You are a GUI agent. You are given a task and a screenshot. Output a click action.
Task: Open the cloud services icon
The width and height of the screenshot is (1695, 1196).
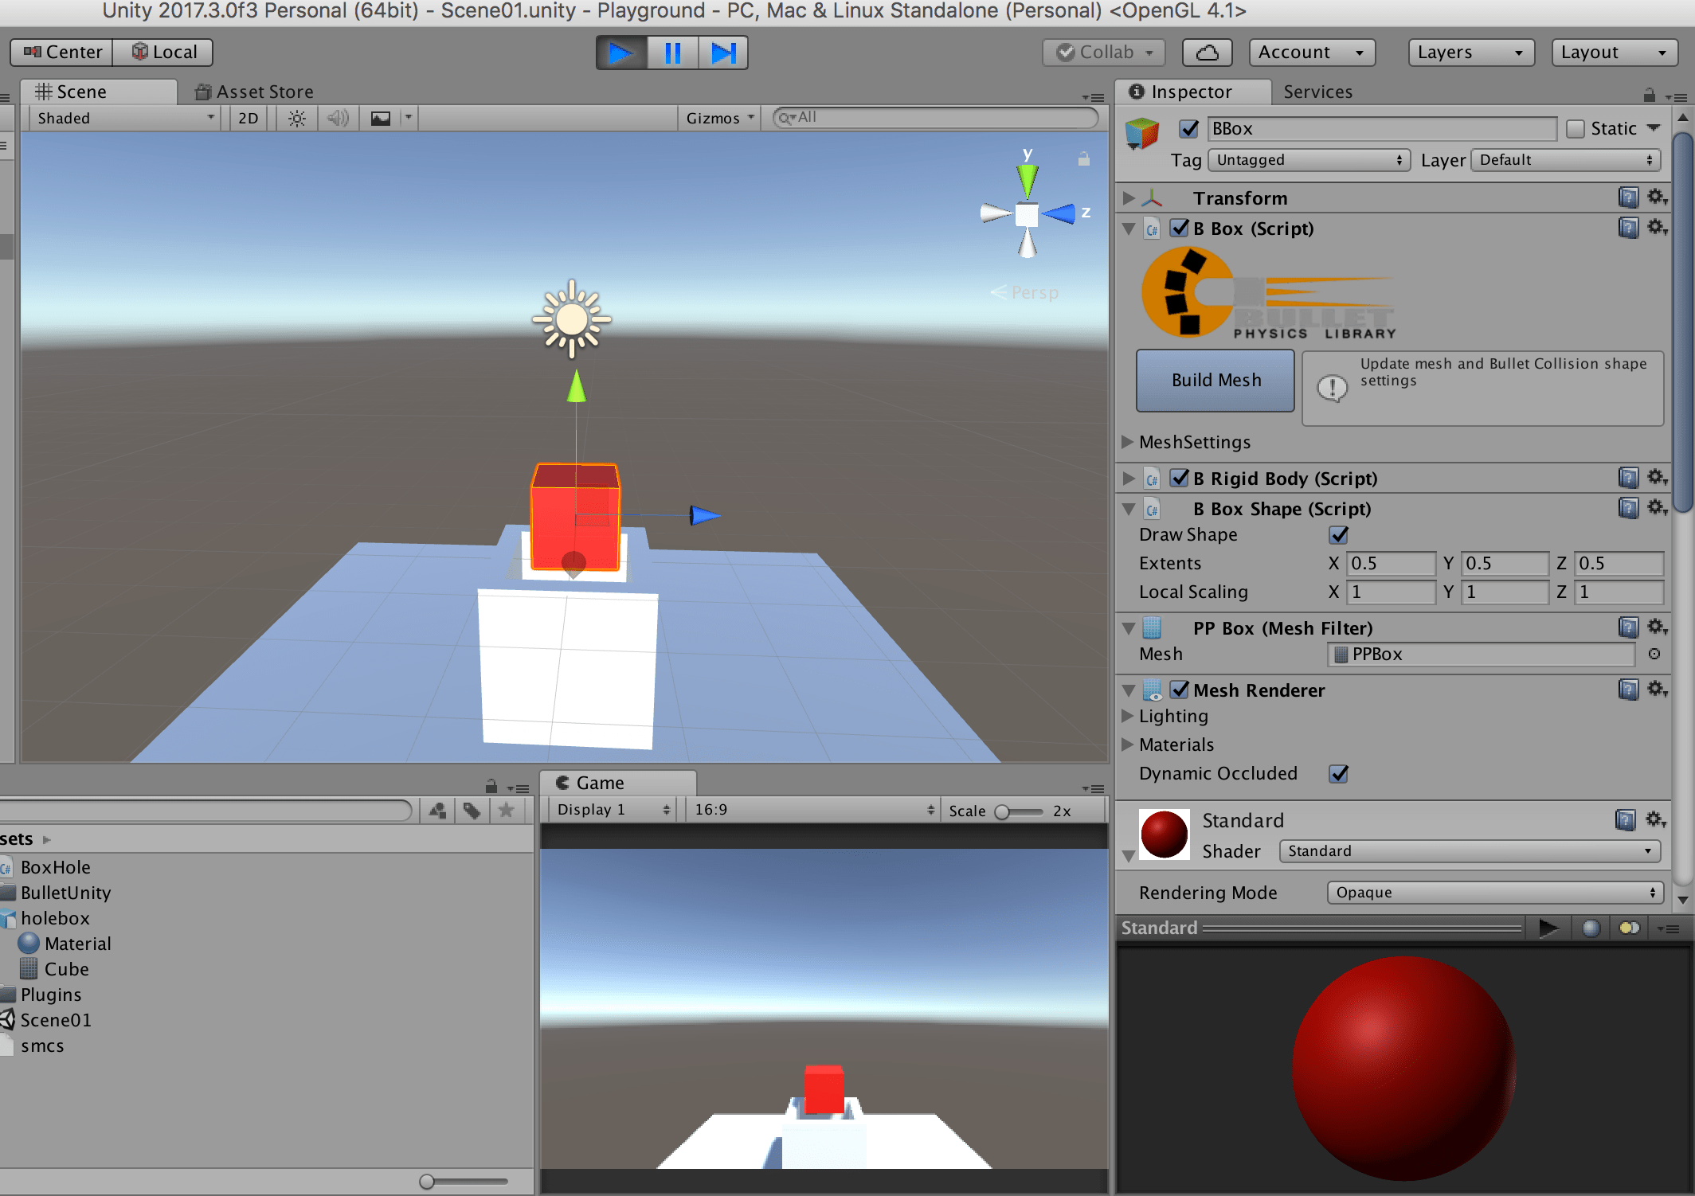coord(1207,53)
